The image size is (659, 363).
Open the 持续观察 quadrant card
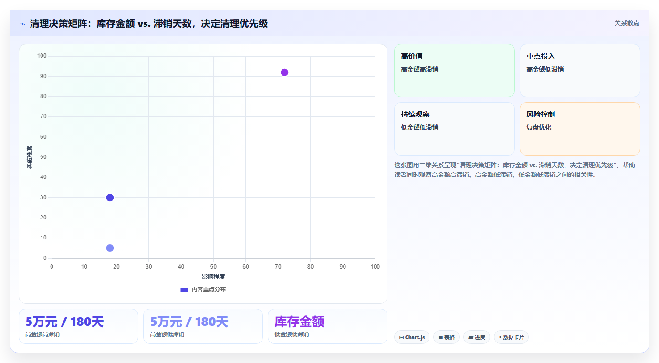(454, 129)
